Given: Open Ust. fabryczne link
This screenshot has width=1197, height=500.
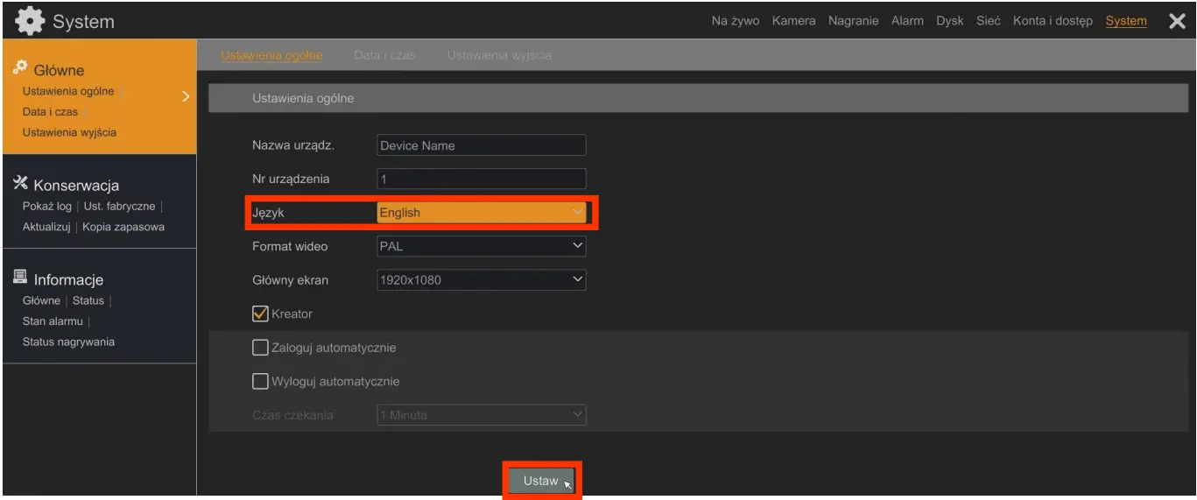Looking at the screenshot, I should pyautogui.click(x=119, y=207).
